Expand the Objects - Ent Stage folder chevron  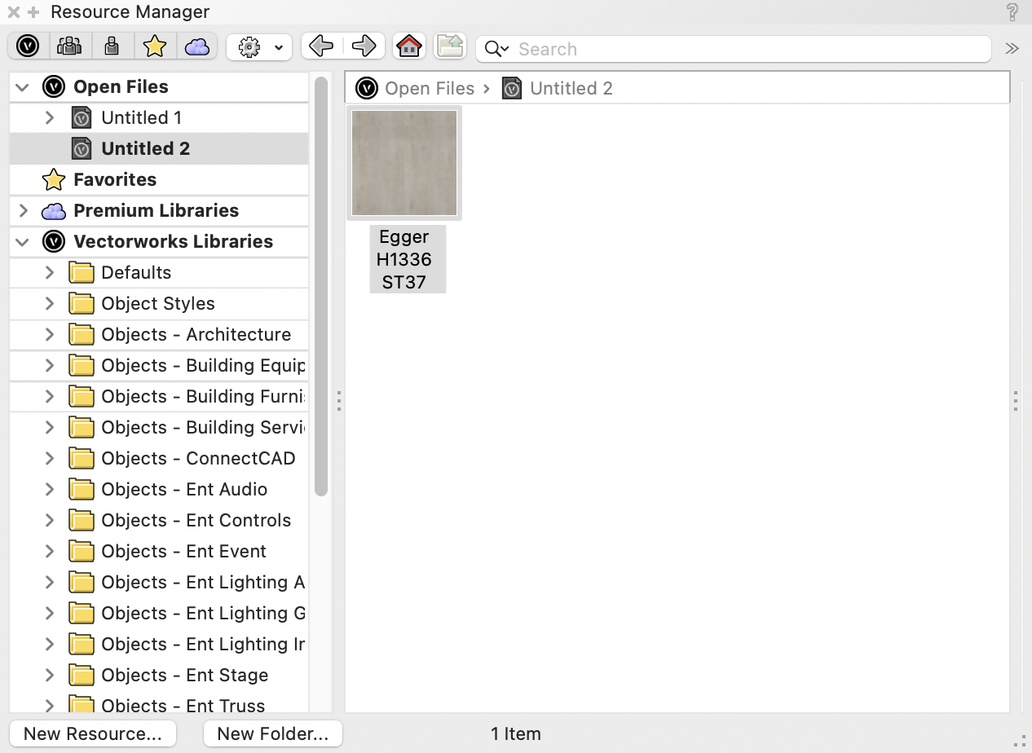point(50,675)
